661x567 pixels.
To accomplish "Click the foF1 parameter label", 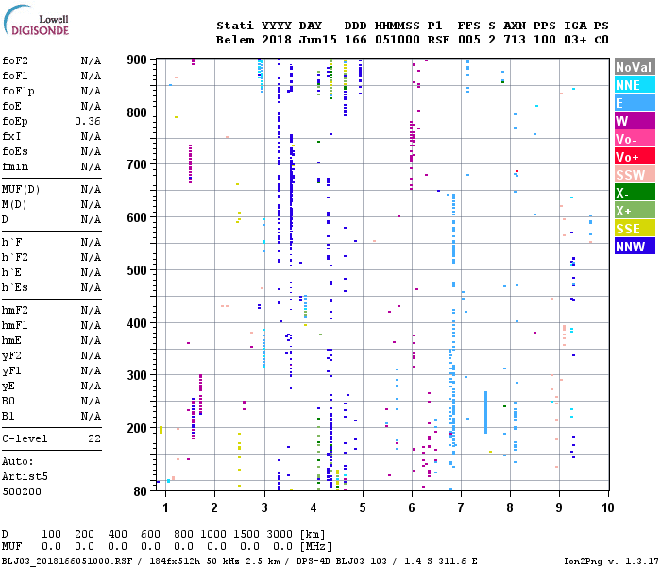I will click(x=15, y=76).
